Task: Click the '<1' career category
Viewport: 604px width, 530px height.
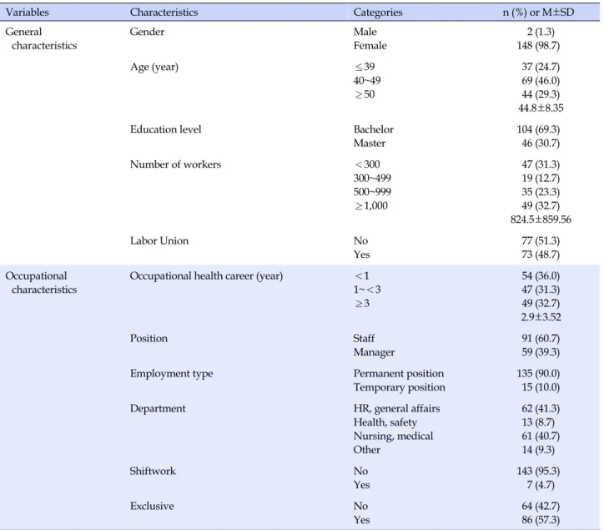Action: point(361,276)
